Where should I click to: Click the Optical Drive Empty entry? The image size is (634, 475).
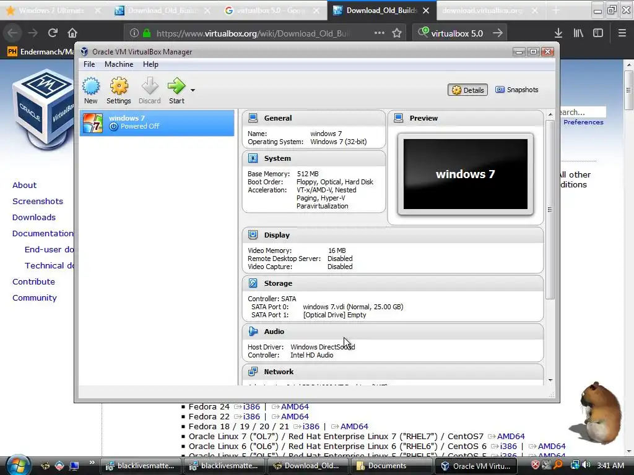coord(335,315)
